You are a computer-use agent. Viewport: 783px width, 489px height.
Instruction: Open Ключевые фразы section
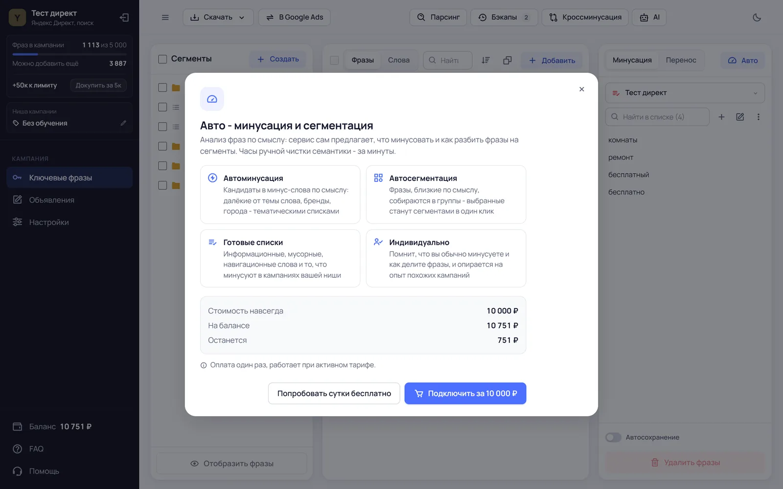click(69, 178)
